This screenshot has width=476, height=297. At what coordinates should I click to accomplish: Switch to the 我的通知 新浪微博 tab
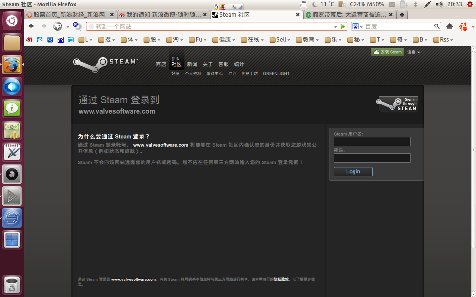click(163, 15)
